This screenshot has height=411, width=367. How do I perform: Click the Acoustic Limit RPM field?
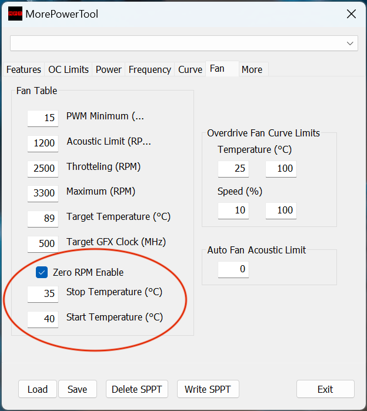tap(43, 143)
